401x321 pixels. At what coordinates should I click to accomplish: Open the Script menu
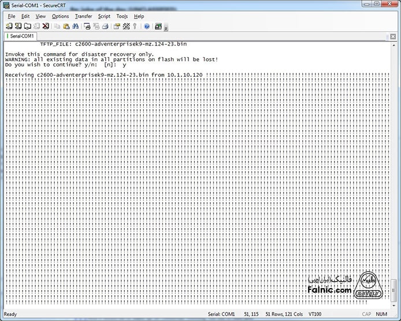coord(104,16)
